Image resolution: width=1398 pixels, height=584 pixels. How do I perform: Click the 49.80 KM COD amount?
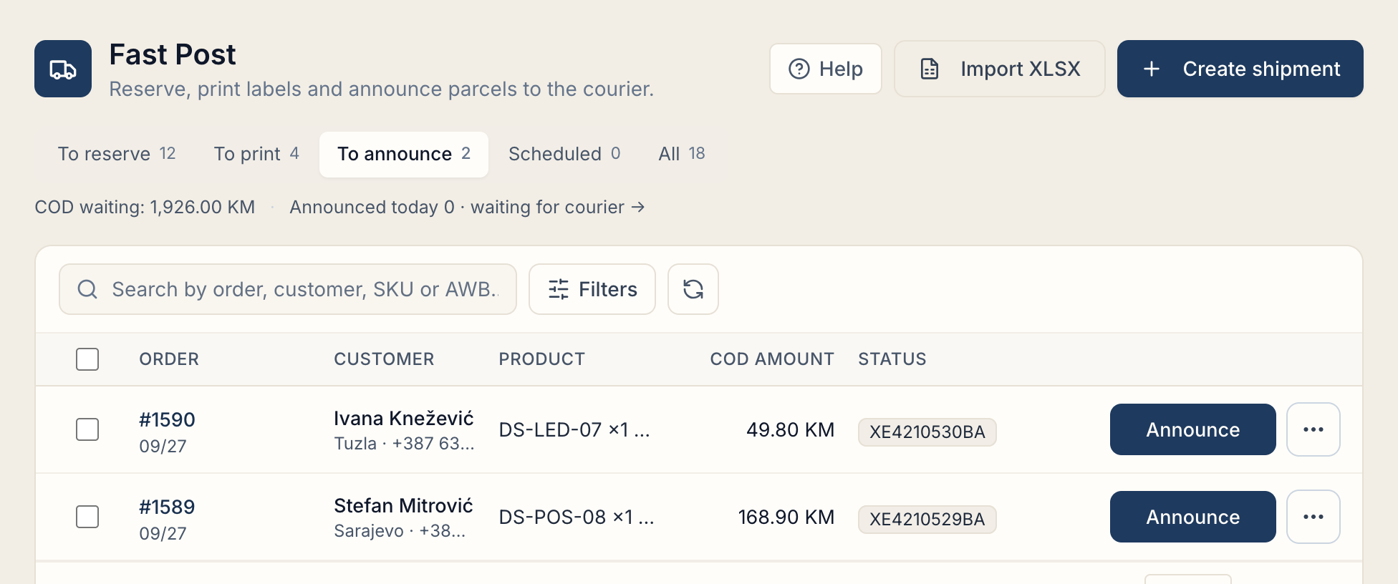[791, 430]
